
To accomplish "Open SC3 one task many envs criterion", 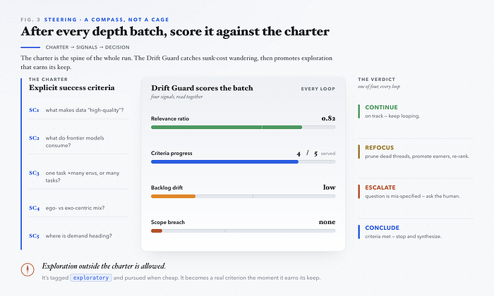I will point(79,176).
